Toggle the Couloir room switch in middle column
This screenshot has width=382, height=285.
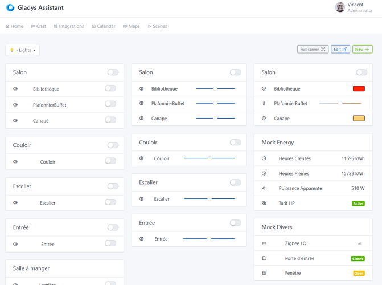(235, 142)
